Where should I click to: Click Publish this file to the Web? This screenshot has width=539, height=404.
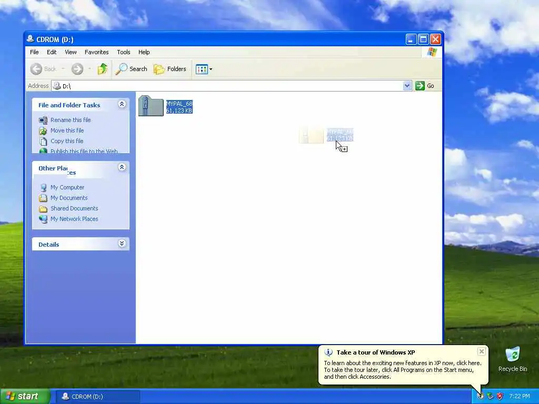pos(84,151)
